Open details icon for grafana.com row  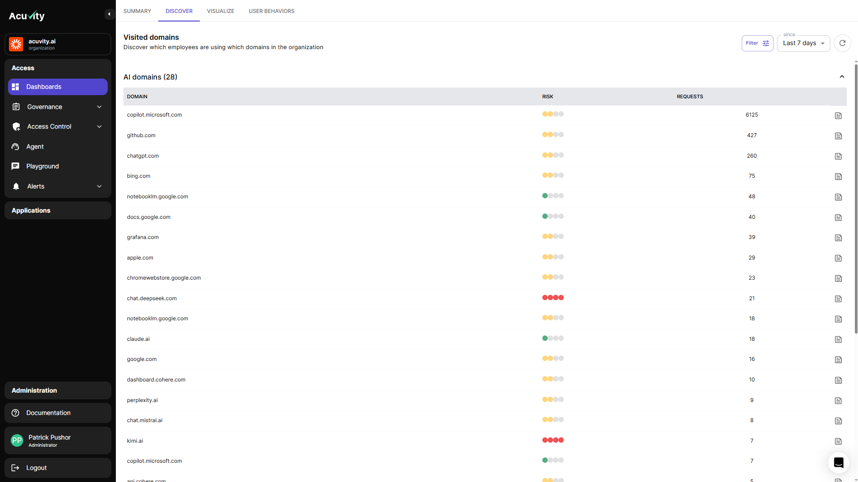[x=838, y=238]
